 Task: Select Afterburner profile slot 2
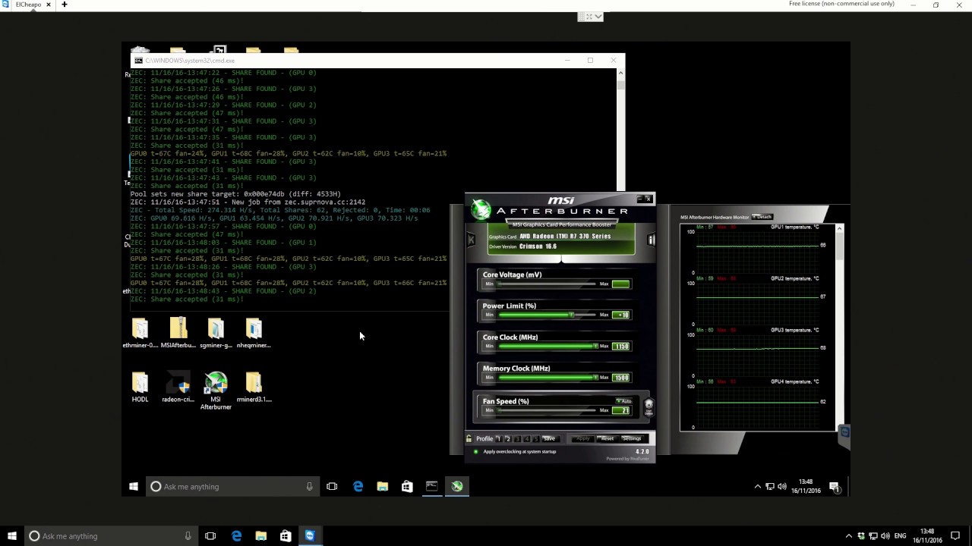click(x=508, y=438)
